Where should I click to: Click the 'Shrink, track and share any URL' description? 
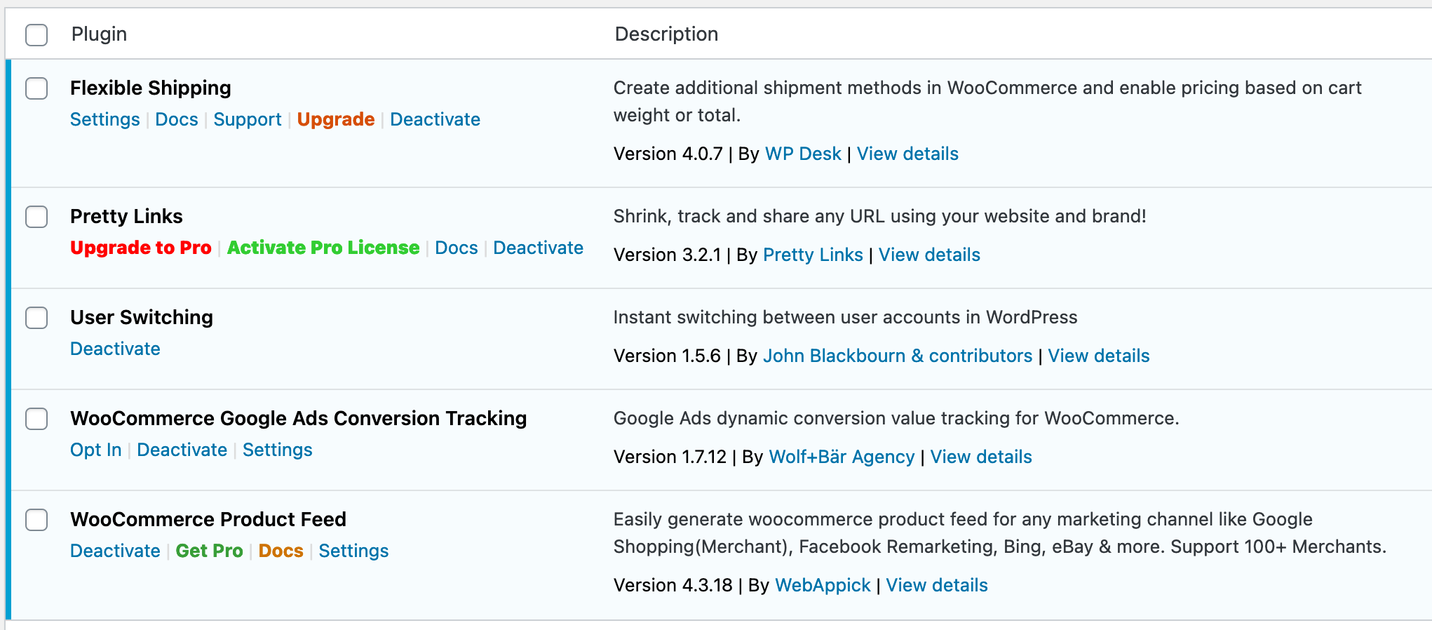[x=880, y=216]
